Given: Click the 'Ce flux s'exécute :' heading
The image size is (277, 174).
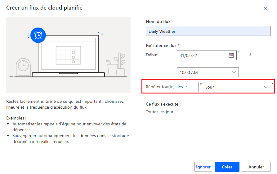Looking at the screenshot, I should (x=163, y=104).
